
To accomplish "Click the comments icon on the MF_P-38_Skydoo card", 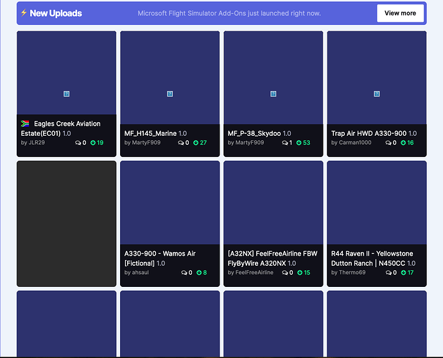I will [285, 143].
